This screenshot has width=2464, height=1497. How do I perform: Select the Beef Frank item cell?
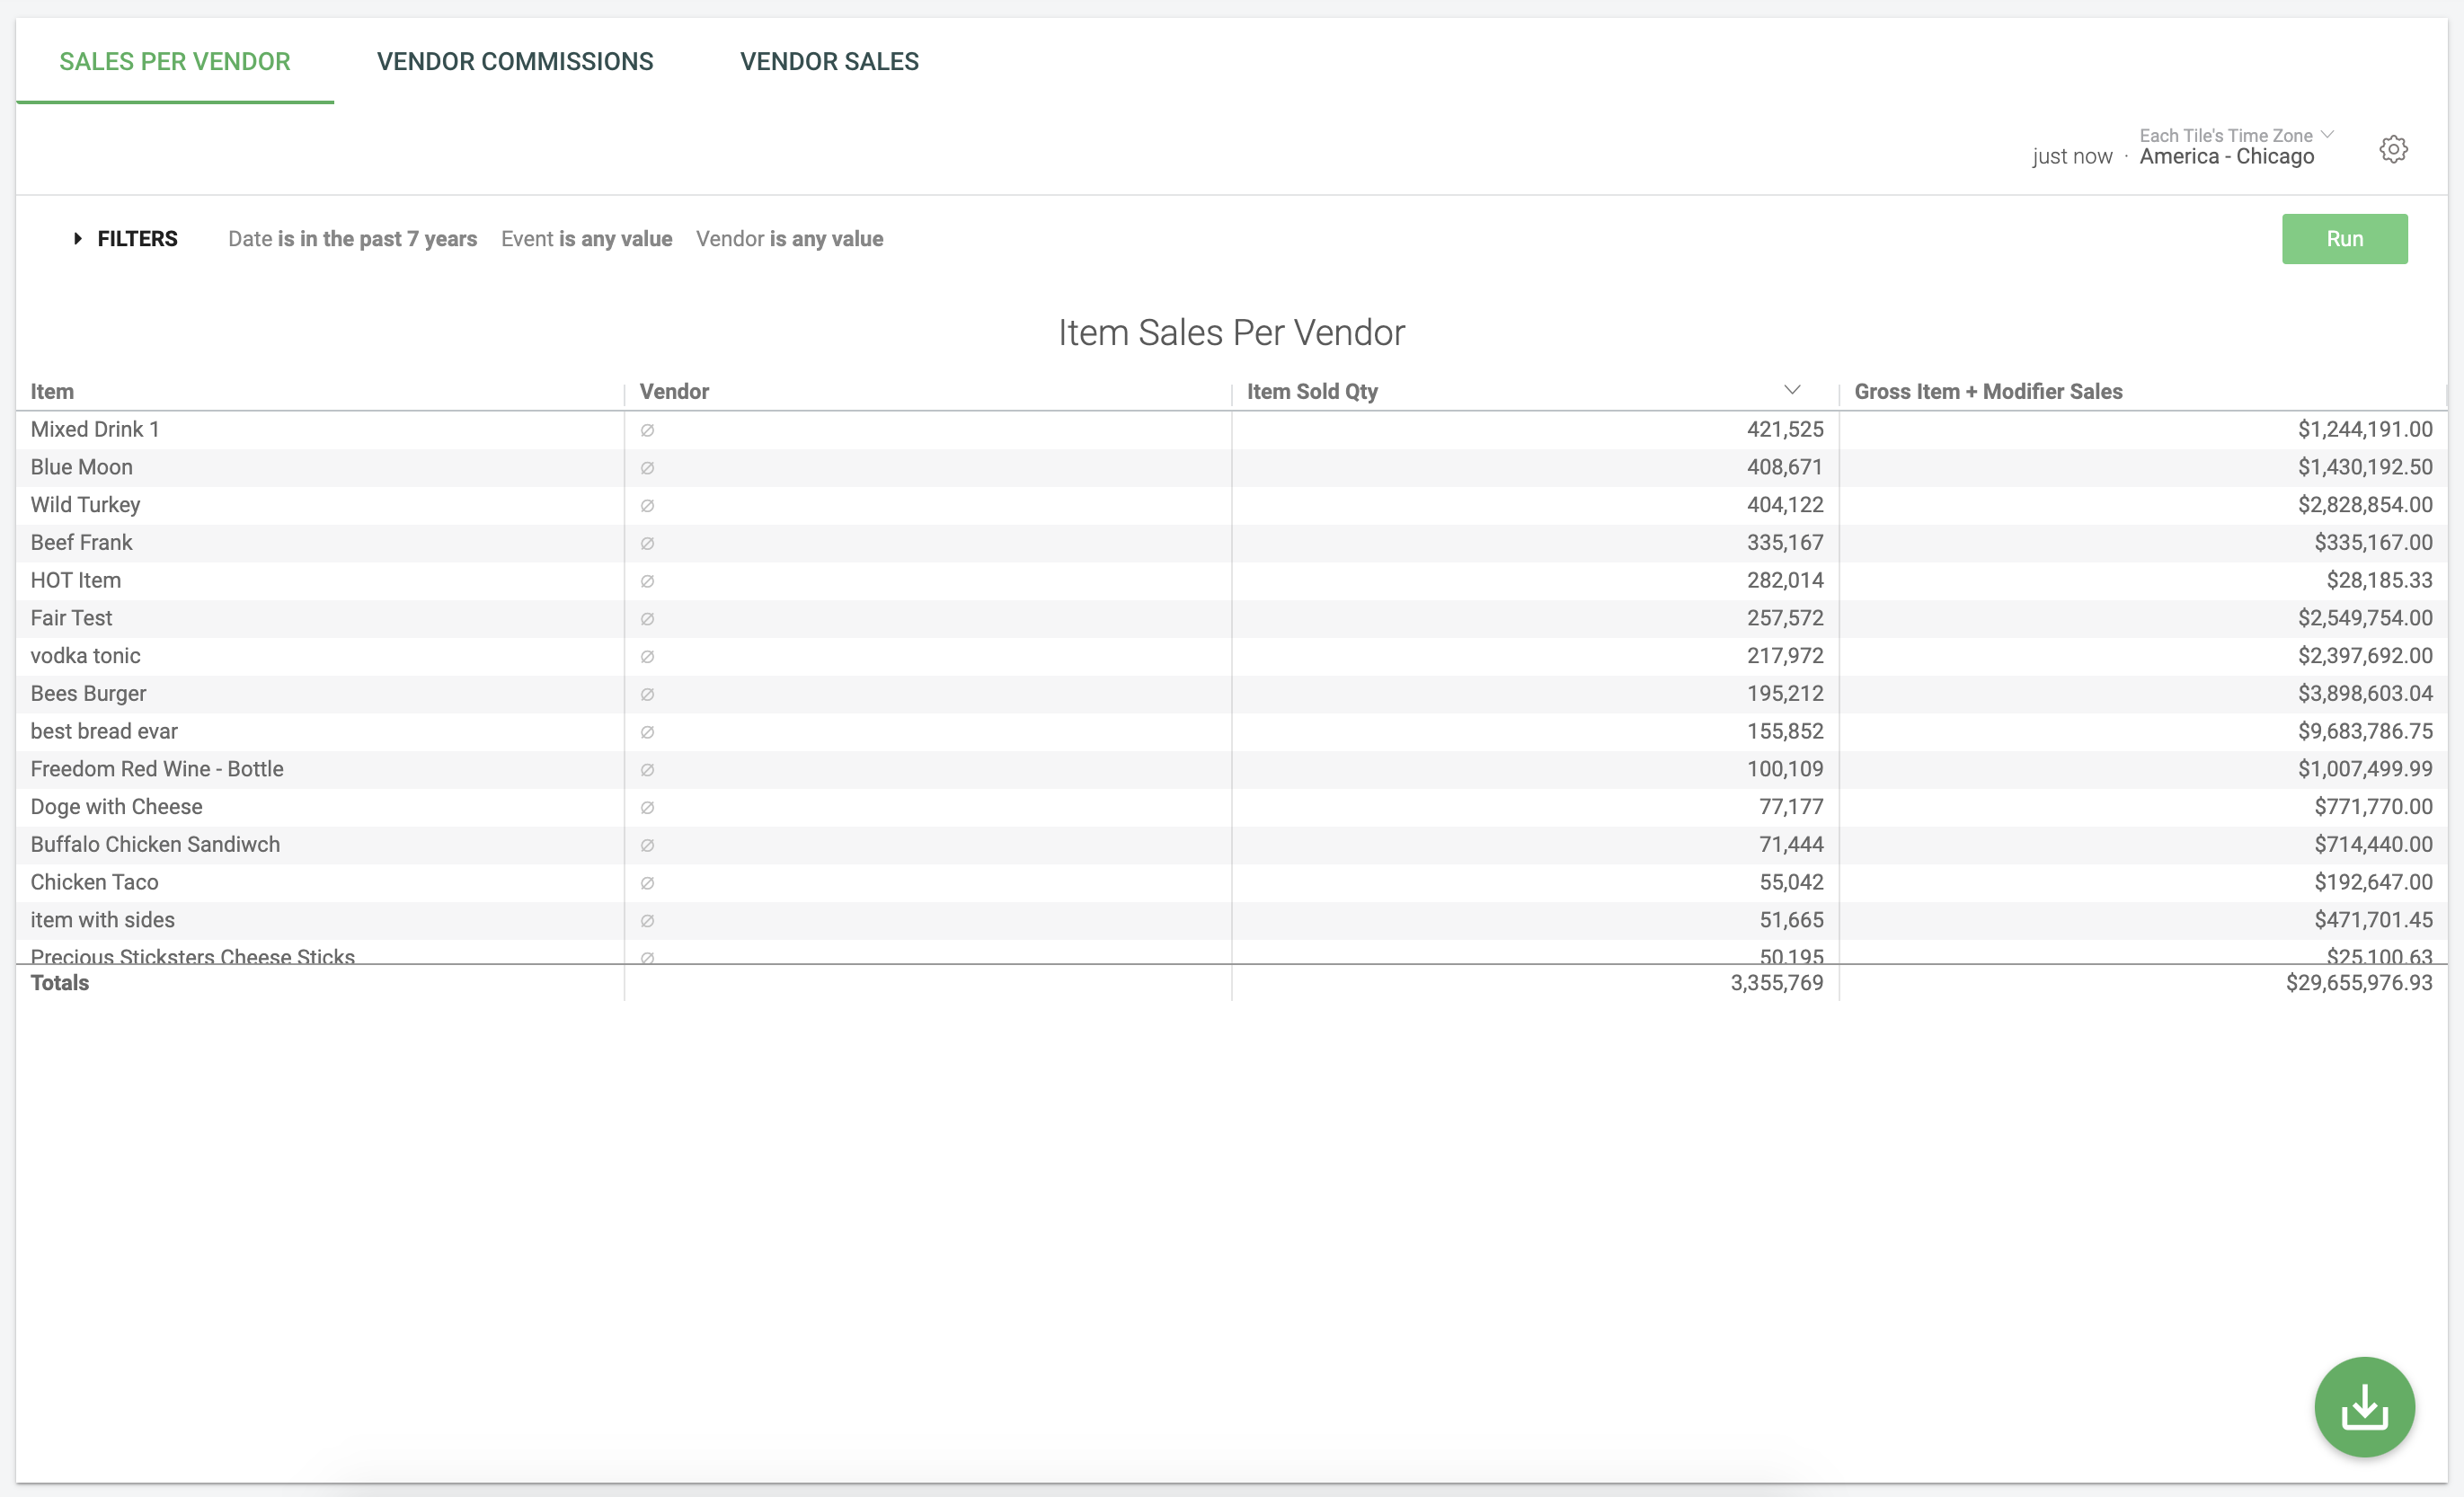coord(320,542)
